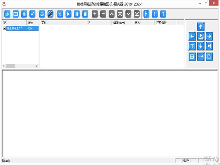The image size is (220, 165).
Task: Click the square stop button
Action: pos(85,14)
